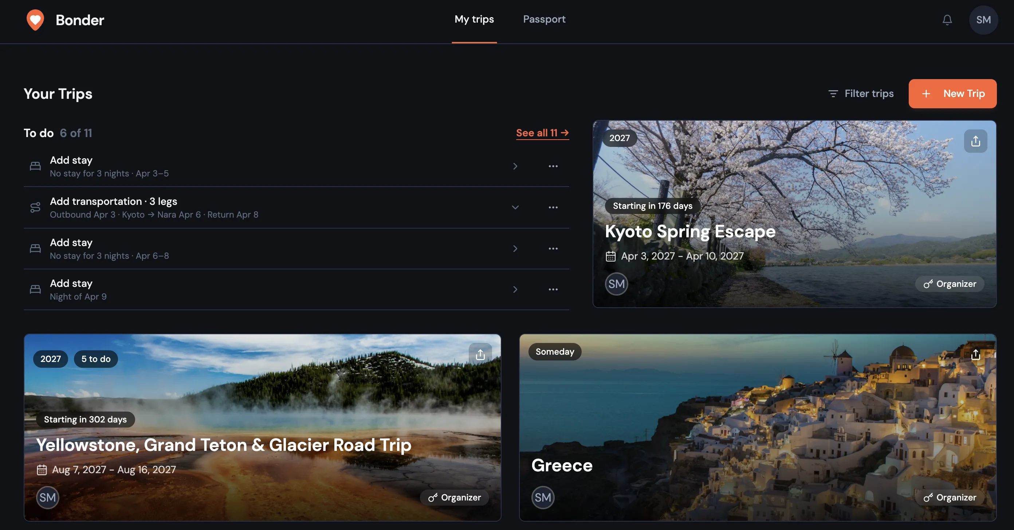This screenshot has height=530, width=1014.
Task: Click SM avatar on Yellowstone card
Action: pyautogui.click(x=48, y=497)
